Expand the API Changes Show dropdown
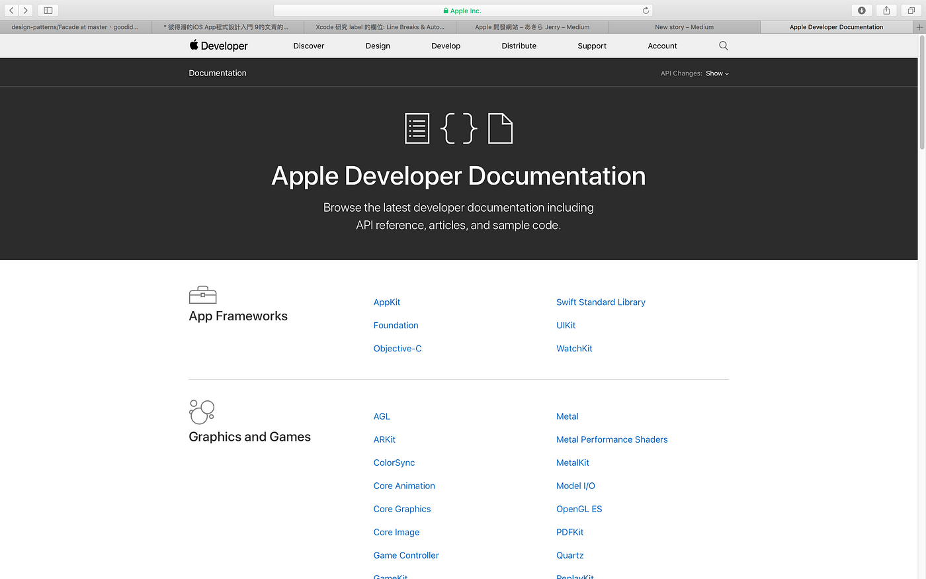 [x=717, y=73]
